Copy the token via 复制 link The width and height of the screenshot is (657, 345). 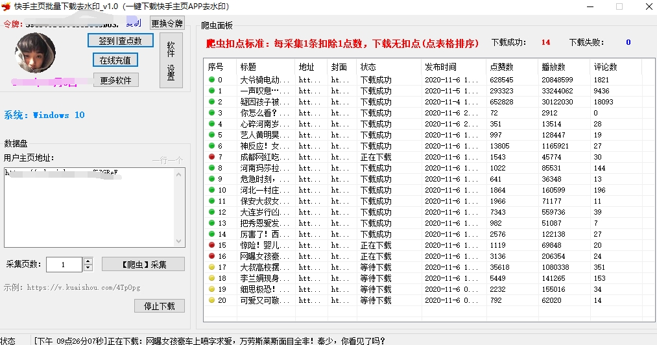pos(134,23)
